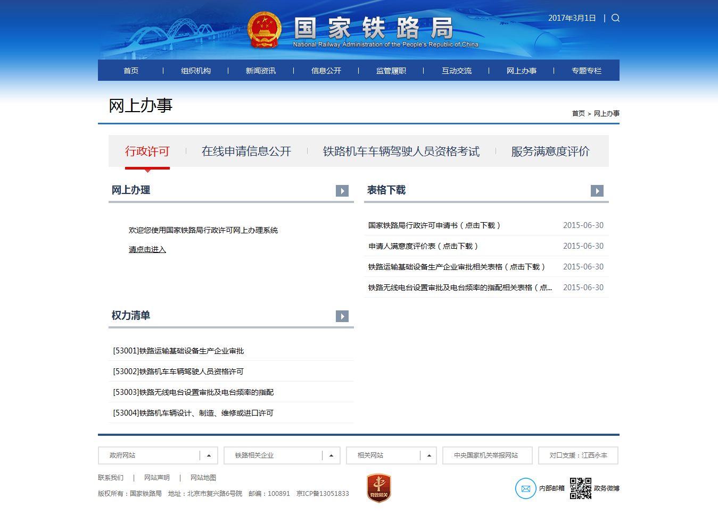The width and height of the screenshot is (718, 515).
Task: Expand the 相关网站 dropdown
Action: [x=428, y=455]
